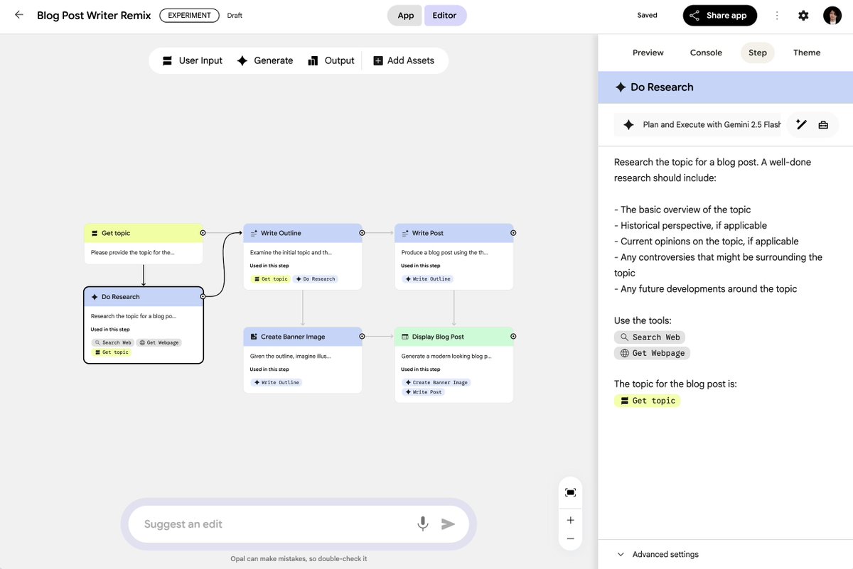
Task: Open the Theme tab
Action: click(x=807, y=52)
